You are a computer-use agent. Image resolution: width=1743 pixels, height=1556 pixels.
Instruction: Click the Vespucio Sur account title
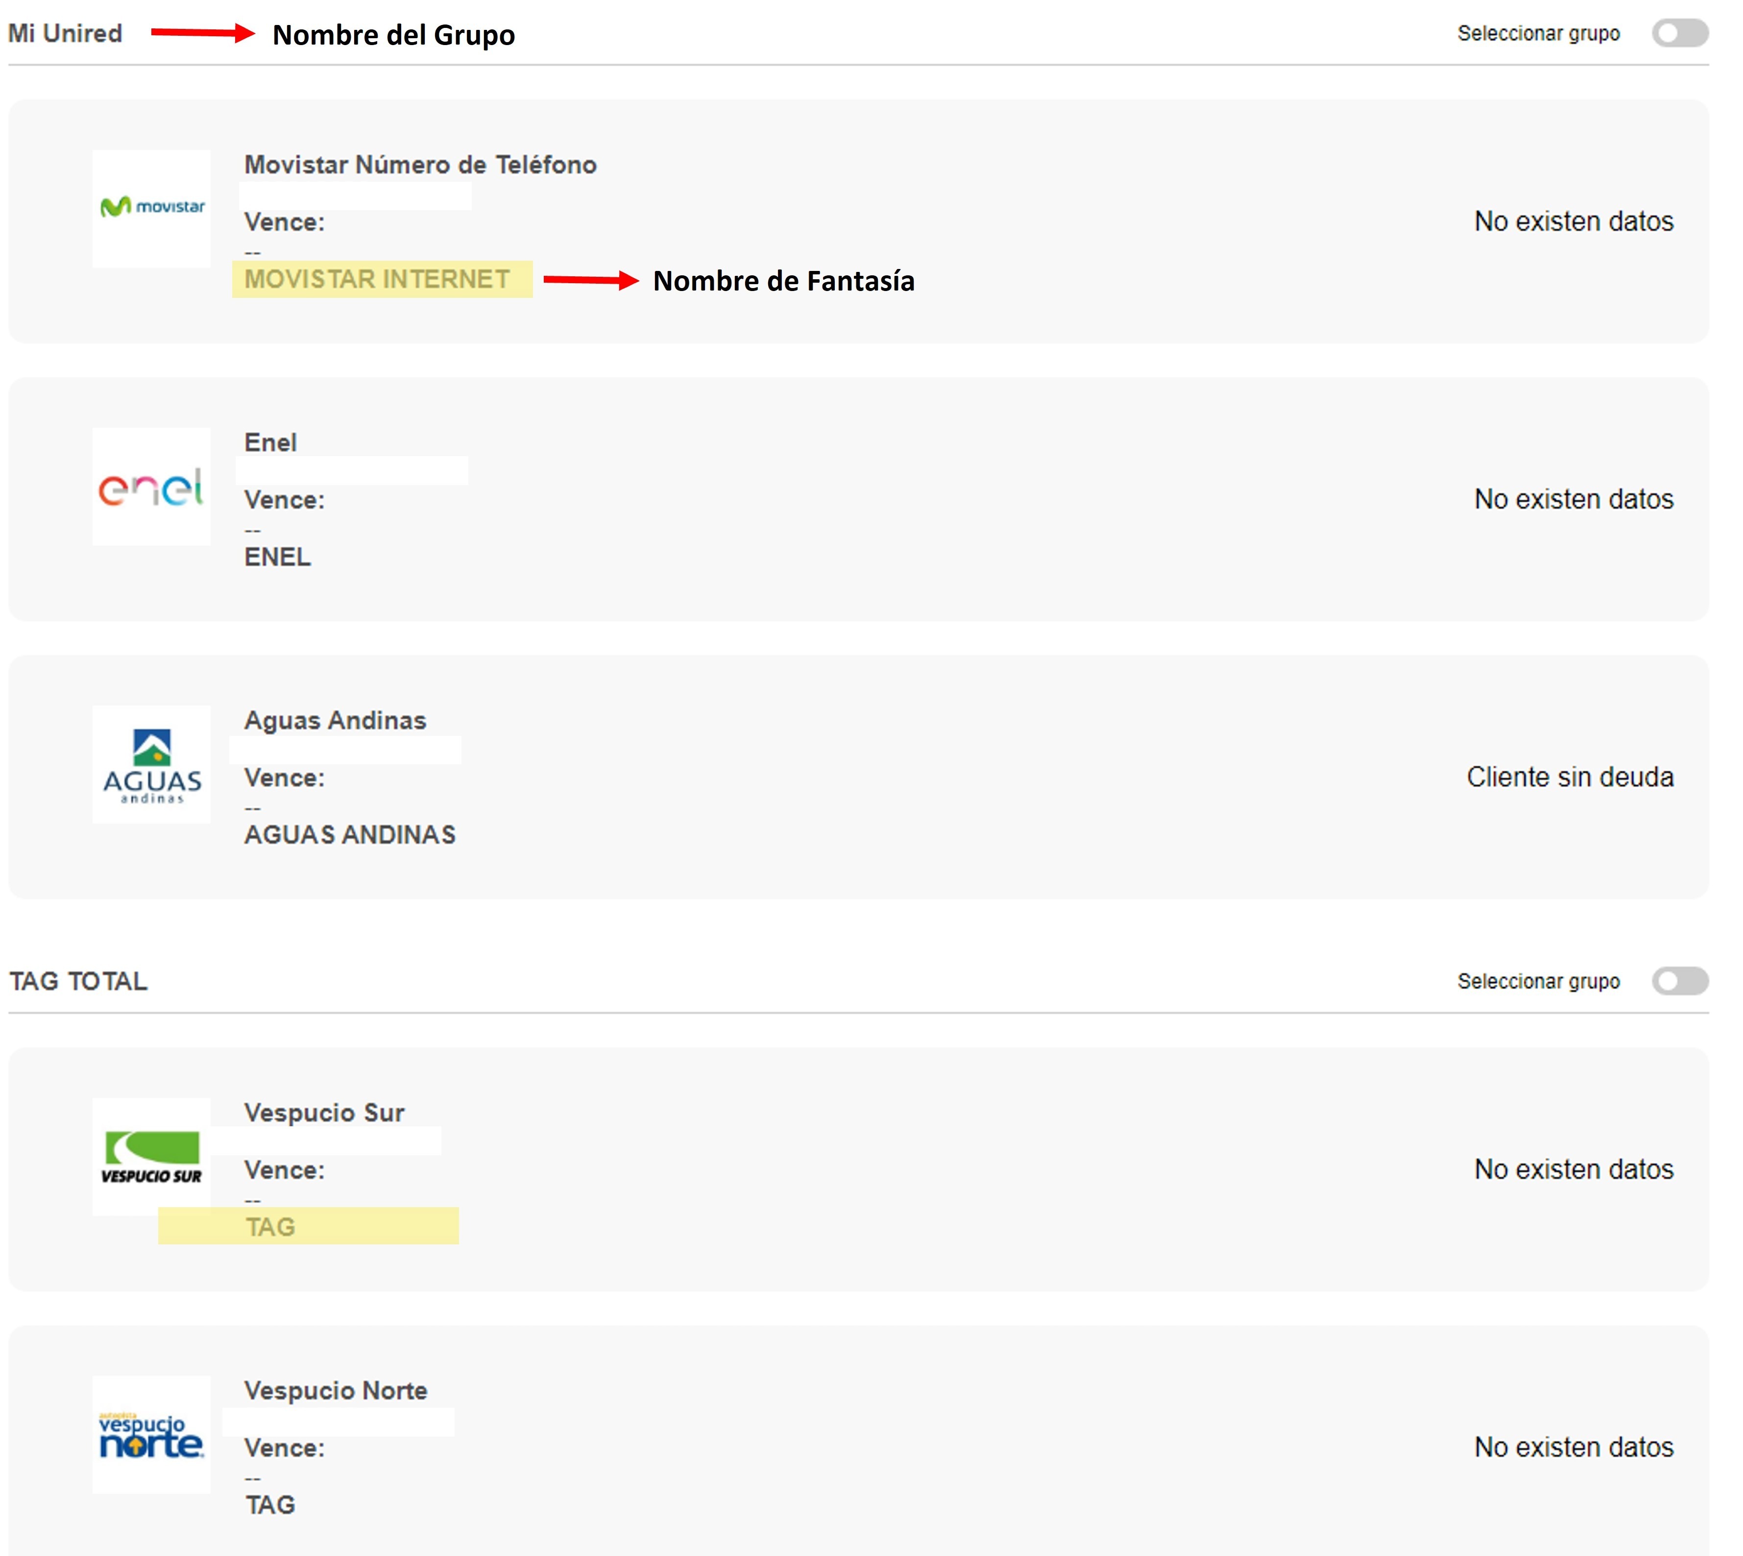[x=324, y=1112]
